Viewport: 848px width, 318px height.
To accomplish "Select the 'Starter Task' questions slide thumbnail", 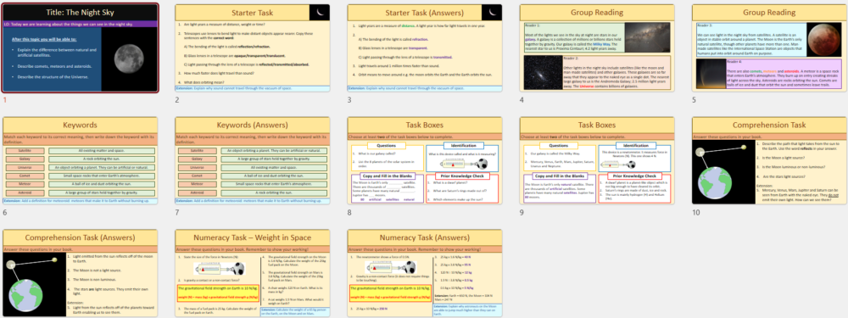I will pyautogui.click(x=253, y=48).
